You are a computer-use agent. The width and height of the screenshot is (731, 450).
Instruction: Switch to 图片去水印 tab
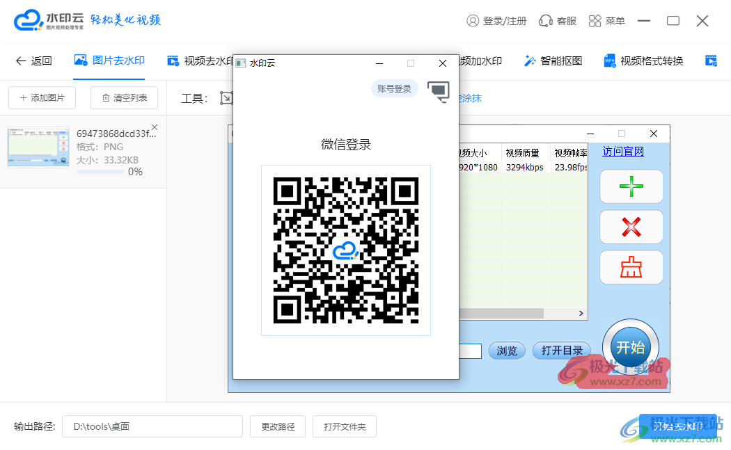pyautogui.click(x=109, y=61)
